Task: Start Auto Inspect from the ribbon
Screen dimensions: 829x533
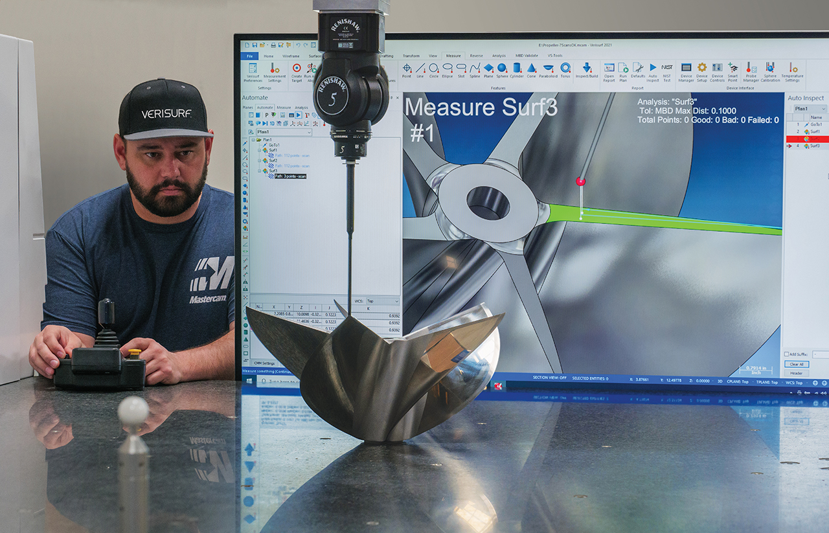Action: coord(653,72)
